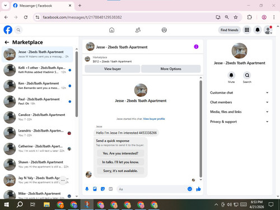The height and width of the screenshot is (210, 280).
Task: Open Facebook notifications bell
Action: pos(258,30)
